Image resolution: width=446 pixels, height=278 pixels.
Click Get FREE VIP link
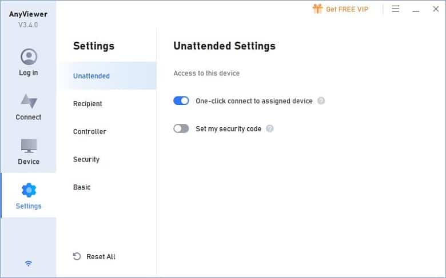(347, 9)
